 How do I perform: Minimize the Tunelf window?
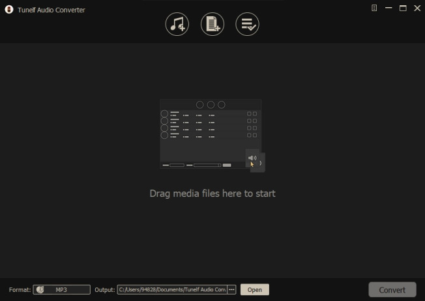click(x=388, y=8)
